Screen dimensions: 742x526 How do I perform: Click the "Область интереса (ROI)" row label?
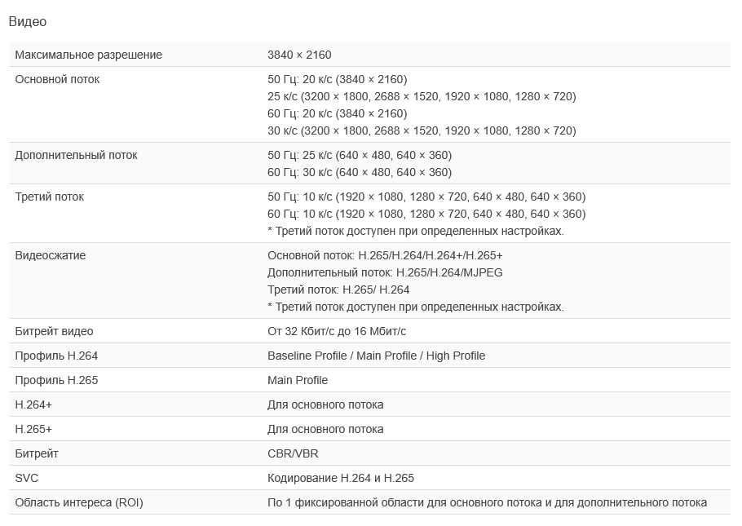click(x=78, y=502)
